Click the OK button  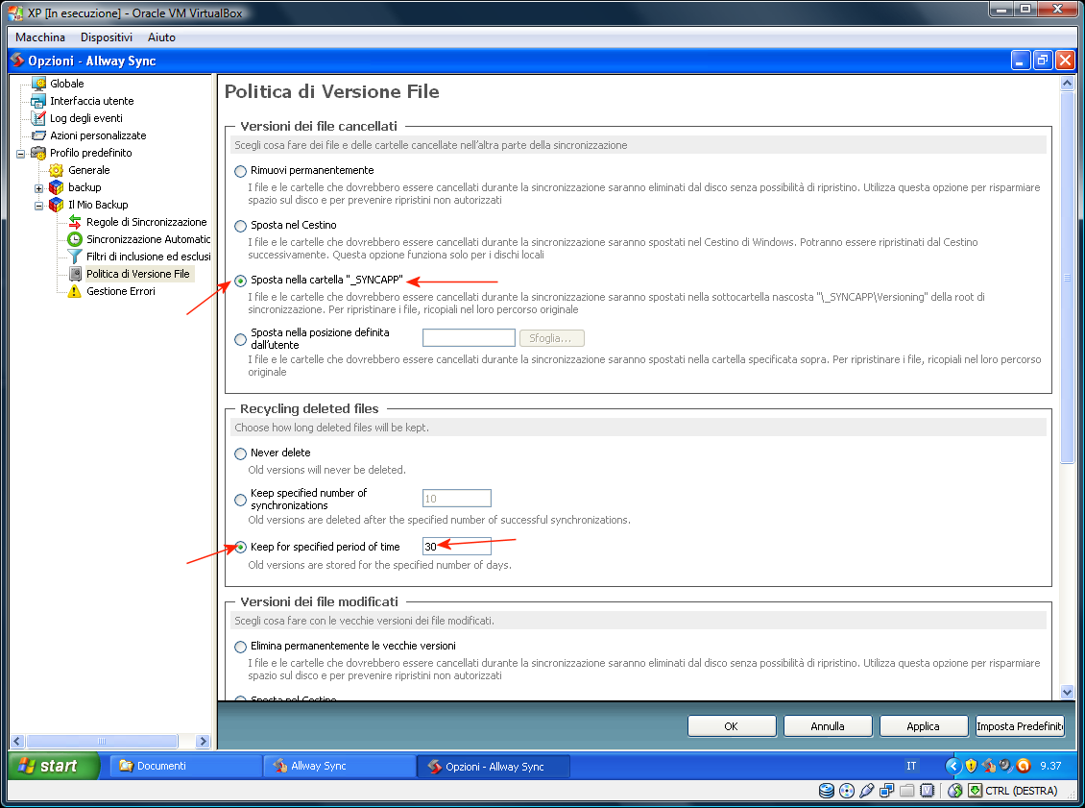pyautogui.click(x=732, y=726)
